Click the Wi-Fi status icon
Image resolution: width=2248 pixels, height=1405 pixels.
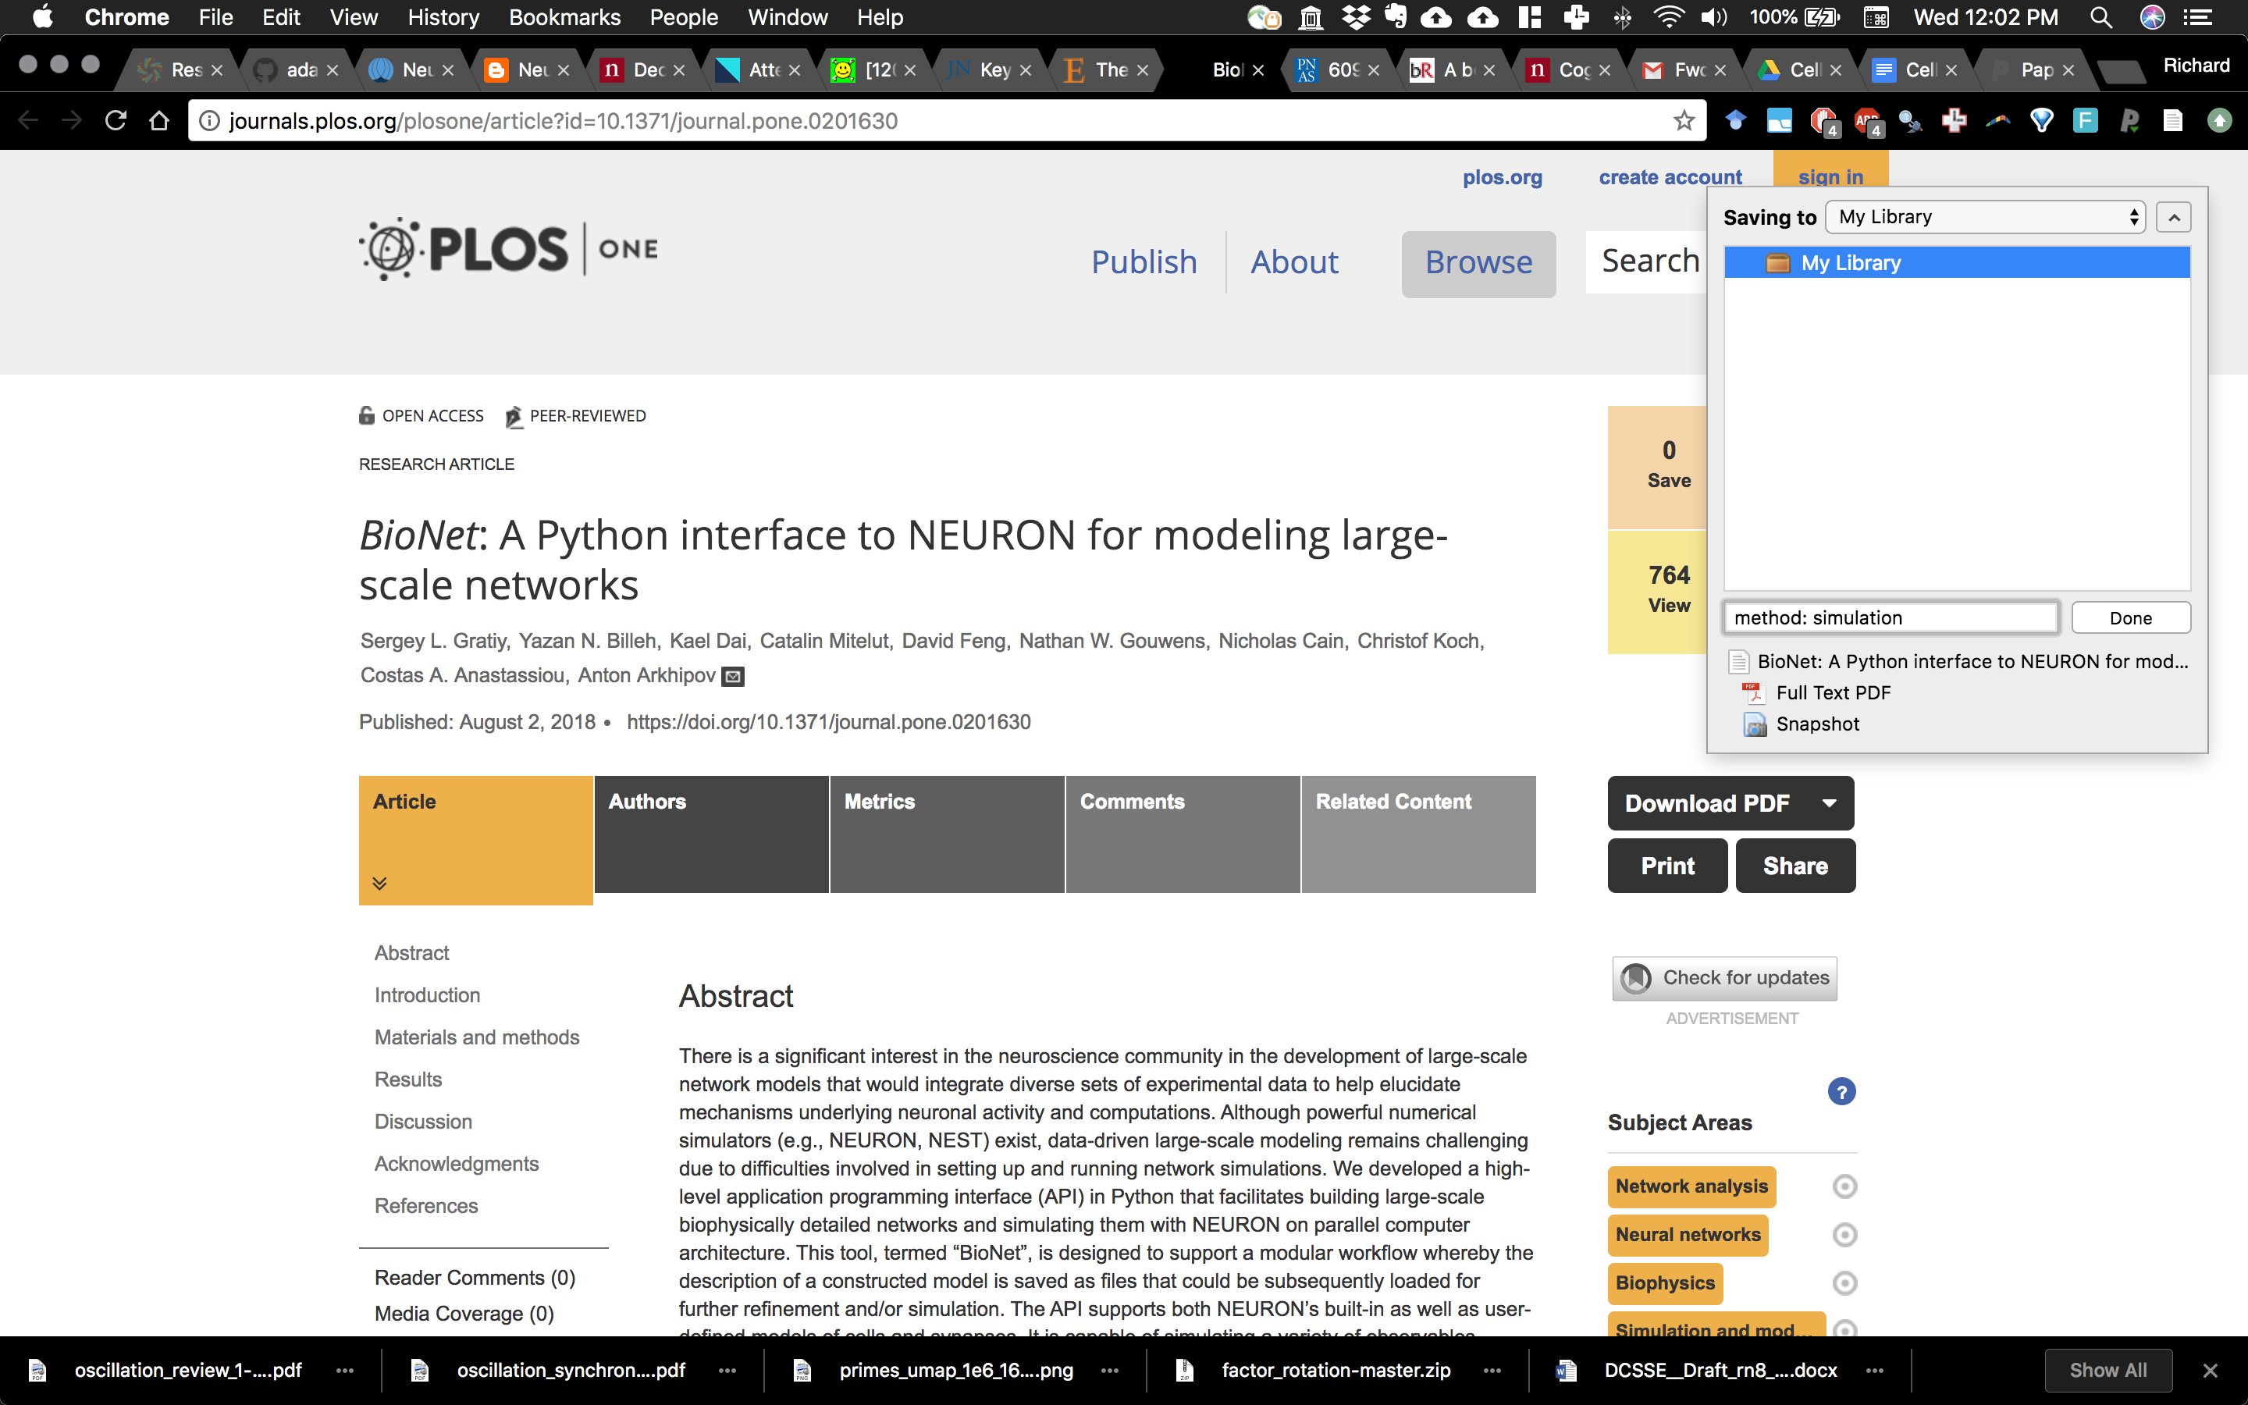click(x=1668, y=18)
